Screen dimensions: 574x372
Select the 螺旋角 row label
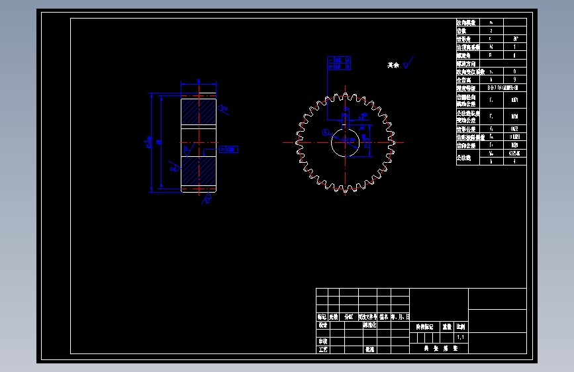point(463,56)
